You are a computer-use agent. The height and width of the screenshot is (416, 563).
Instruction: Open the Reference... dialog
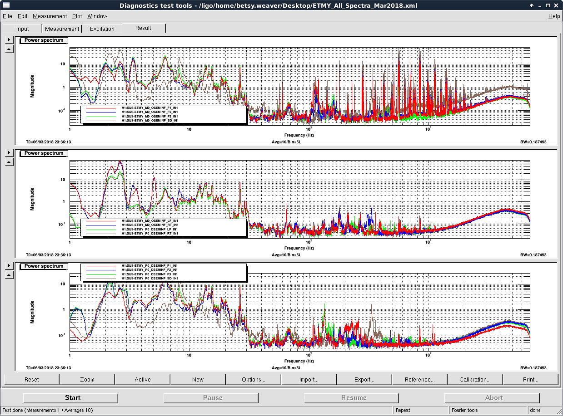pyautogui.click(x=420, y=380)
